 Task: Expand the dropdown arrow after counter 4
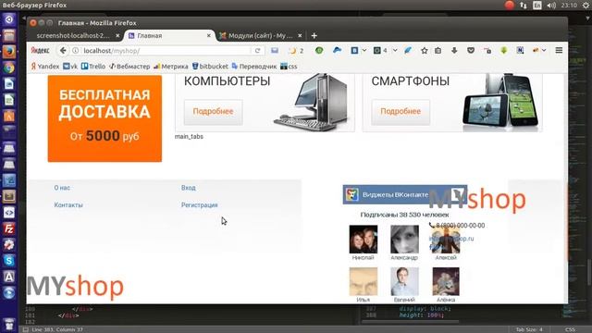point(395,50)
